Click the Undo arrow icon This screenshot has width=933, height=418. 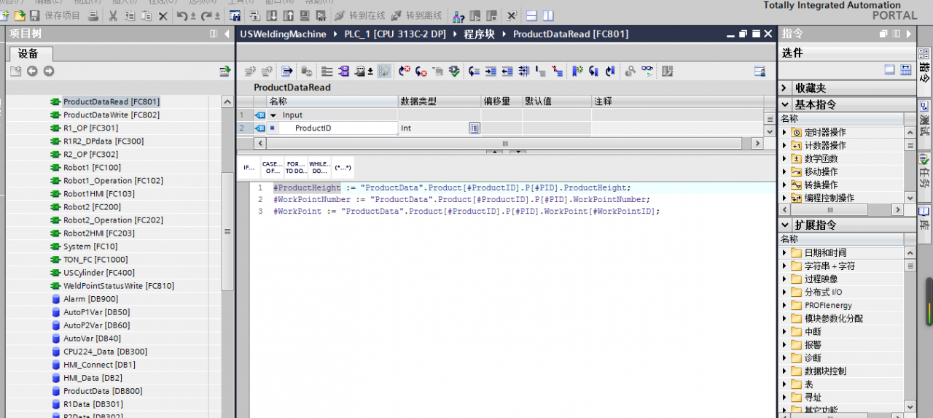[x=181, y=15]
